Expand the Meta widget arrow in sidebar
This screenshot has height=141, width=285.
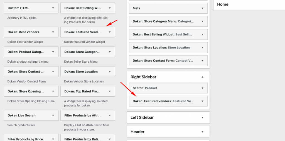coord(203,8)
